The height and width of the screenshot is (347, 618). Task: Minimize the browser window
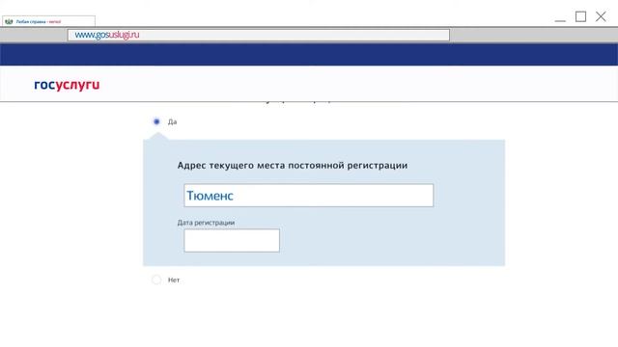pos(560,20)
